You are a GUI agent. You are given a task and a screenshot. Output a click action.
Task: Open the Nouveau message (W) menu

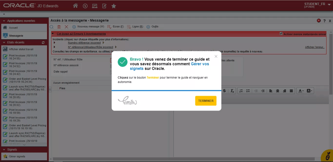coord(88,27)
